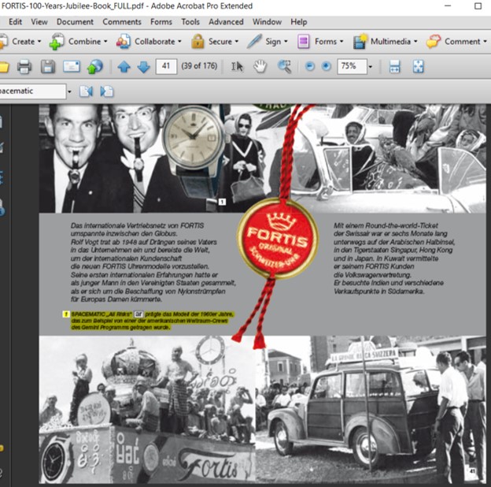Click the Open folder icon
The image size is (491, 487).
pos(4,67)
